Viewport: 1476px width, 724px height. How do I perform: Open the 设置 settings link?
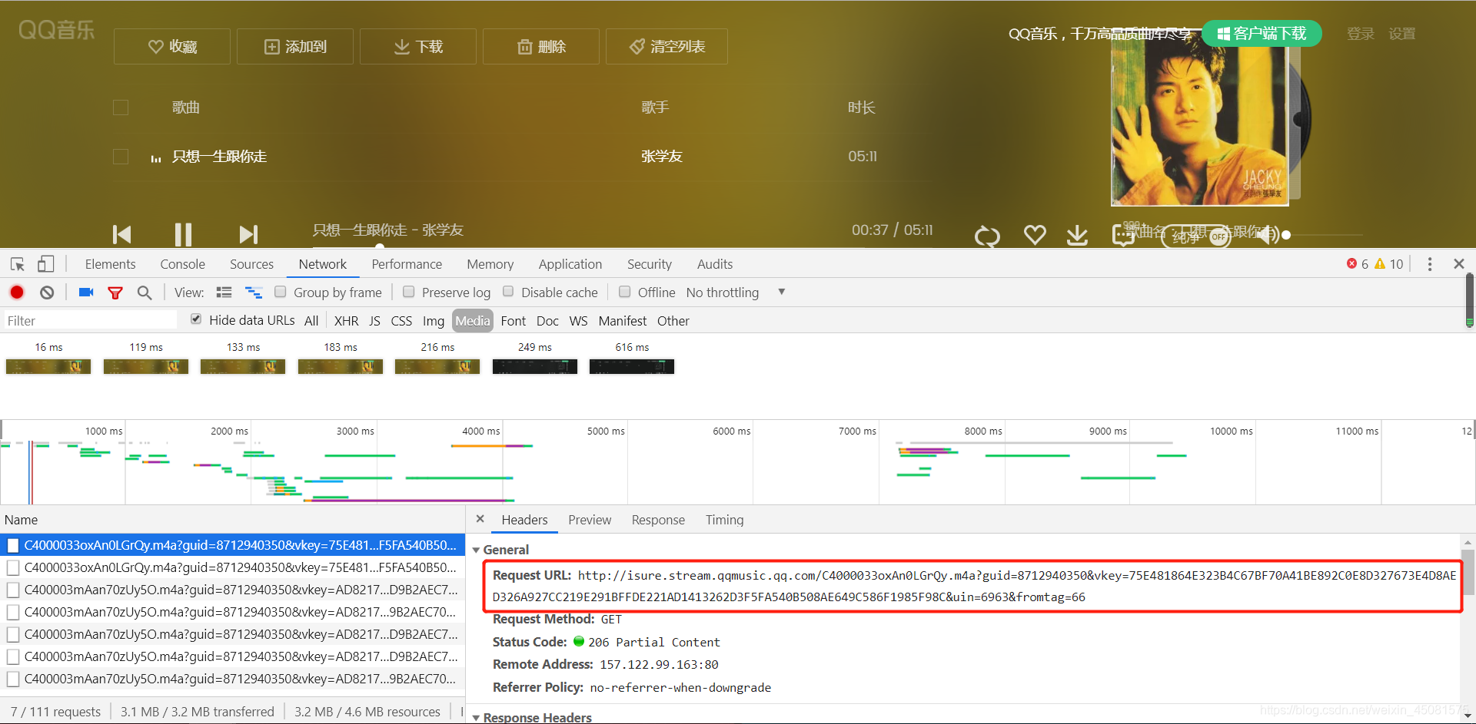pos(1402,34)
